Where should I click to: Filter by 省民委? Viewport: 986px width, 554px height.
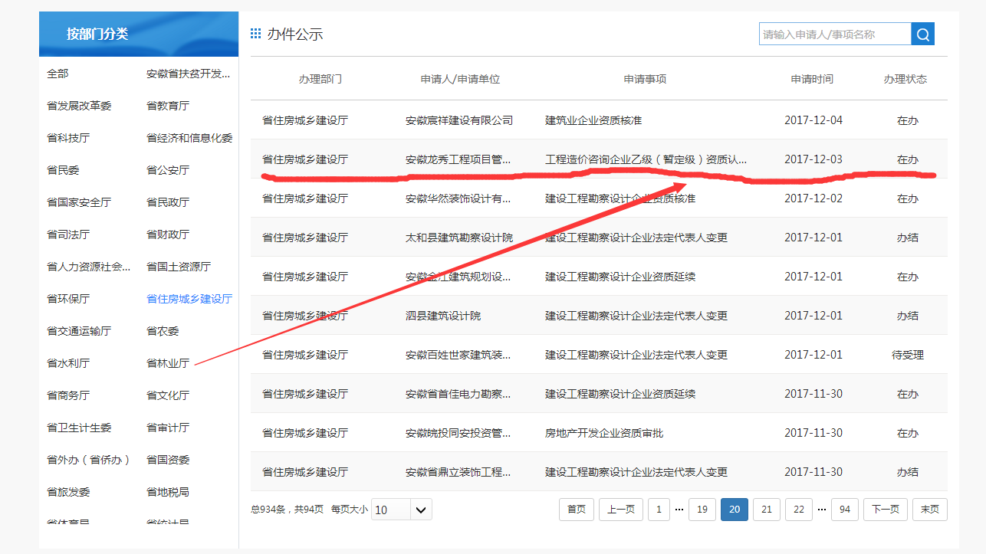tap(63, 170)
